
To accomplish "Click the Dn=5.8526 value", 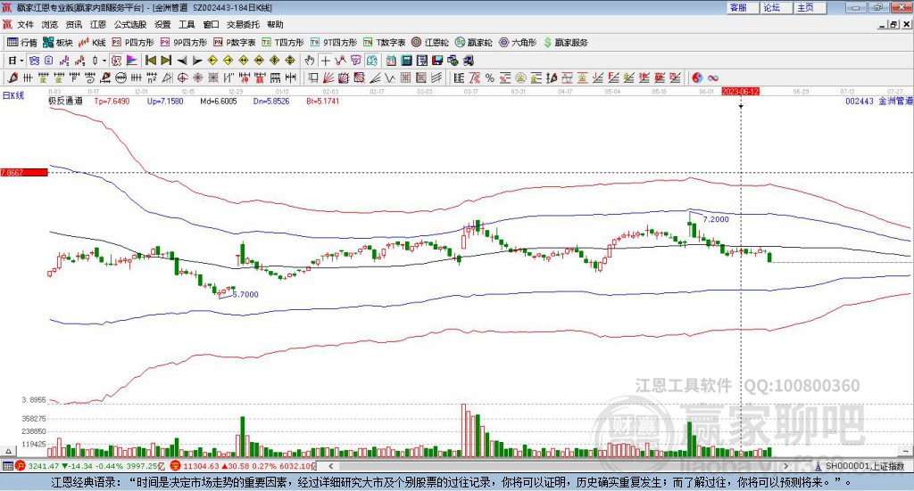I will tap(271, 101).
